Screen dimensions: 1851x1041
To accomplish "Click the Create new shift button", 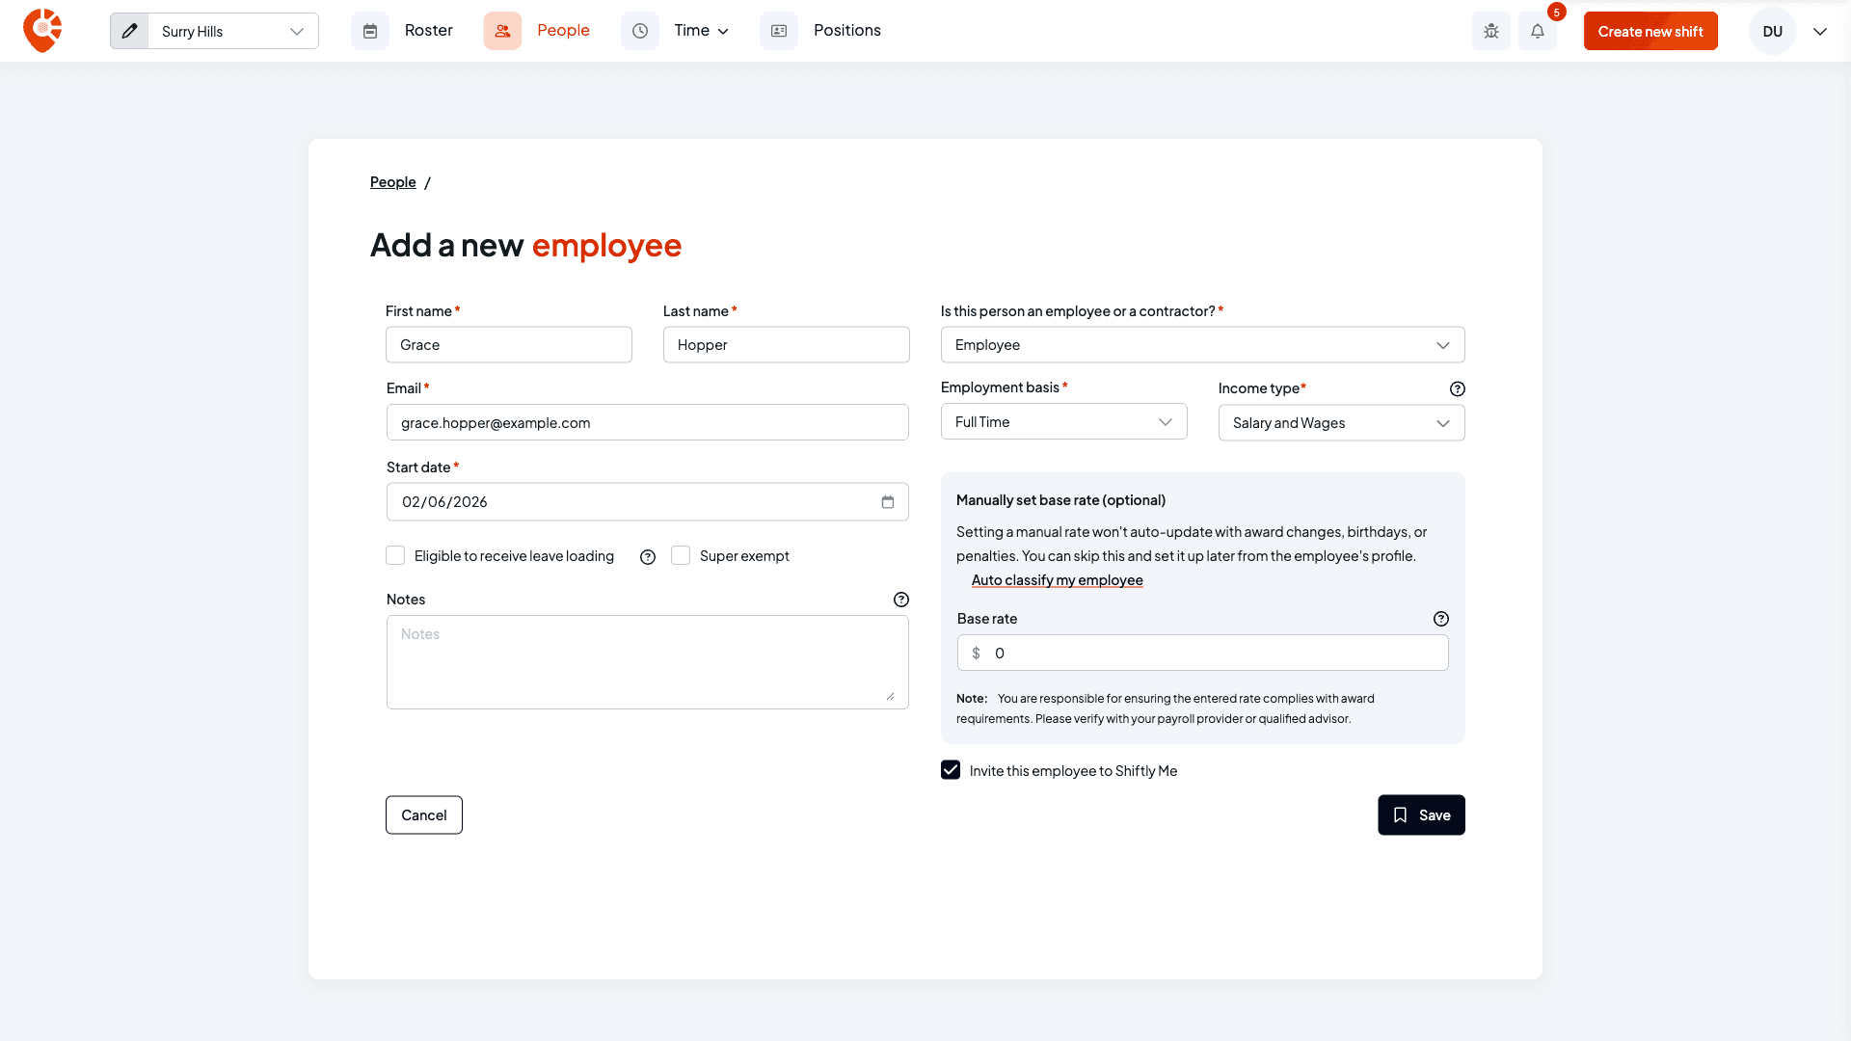I will tap(1650, 31).
